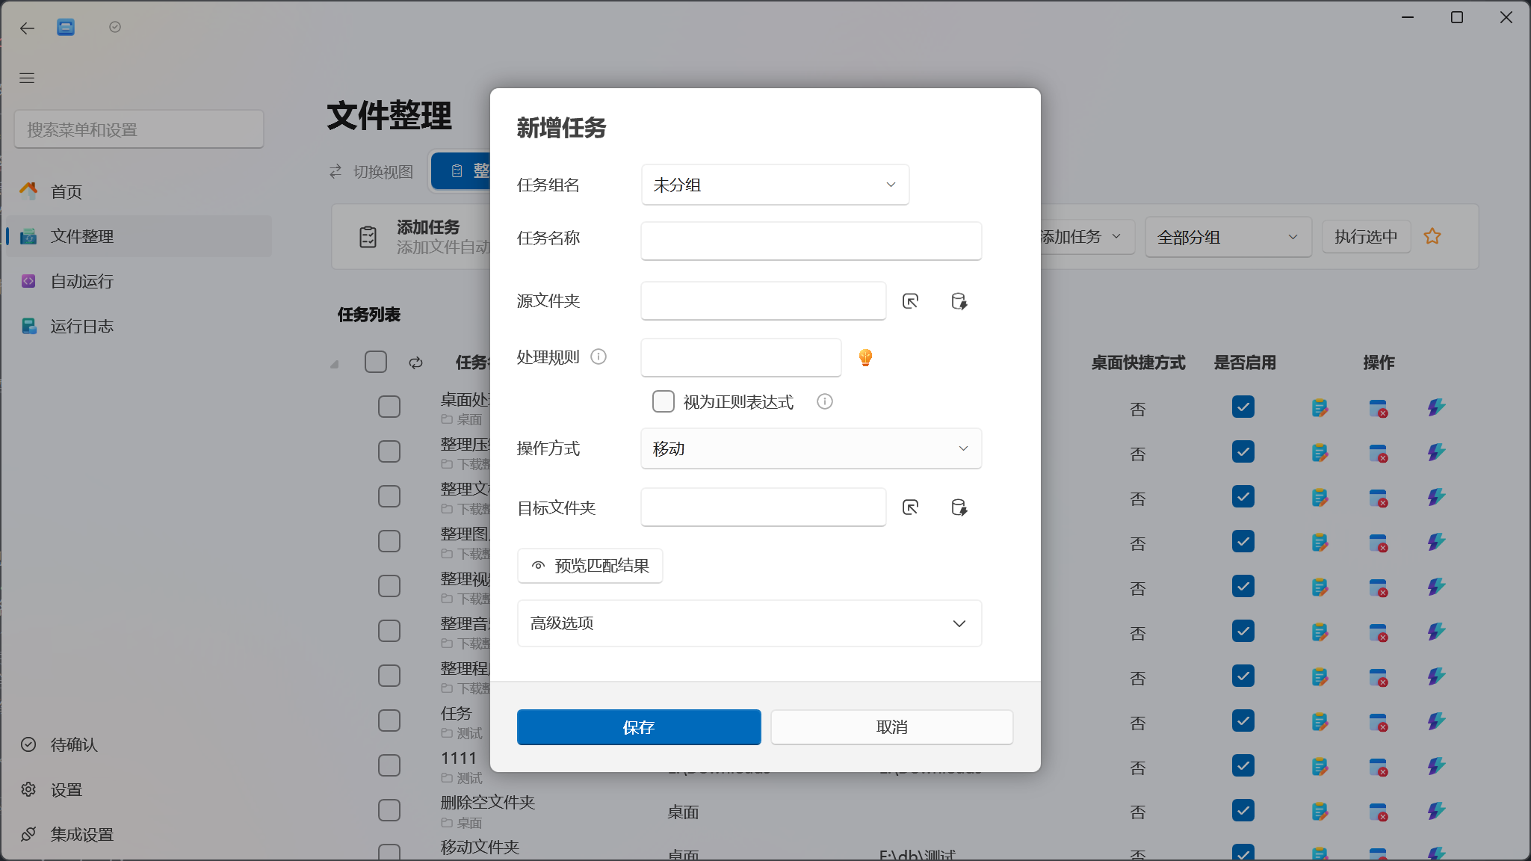Click delete icon in first task row
This screenshot has width=1531, height=861.
1379,407
